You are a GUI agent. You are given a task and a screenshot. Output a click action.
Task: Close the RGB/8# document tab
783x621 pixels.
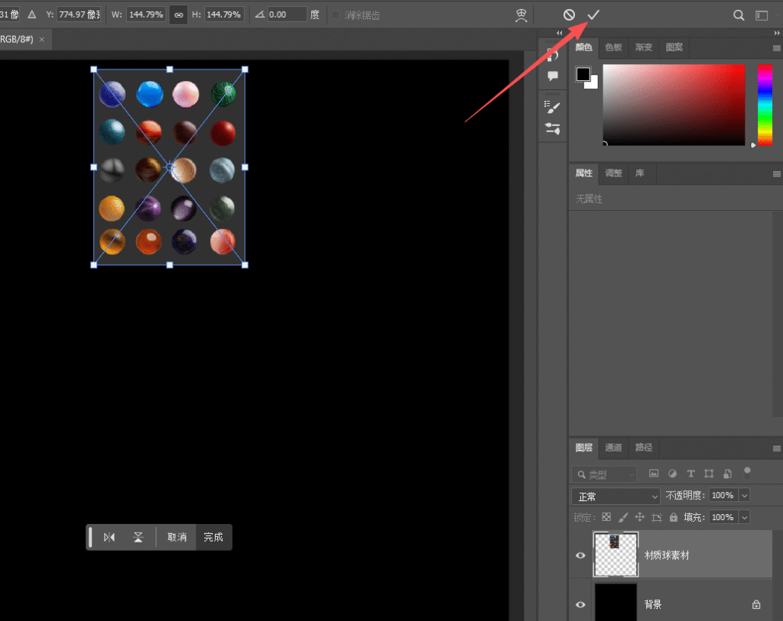(42, 40)
